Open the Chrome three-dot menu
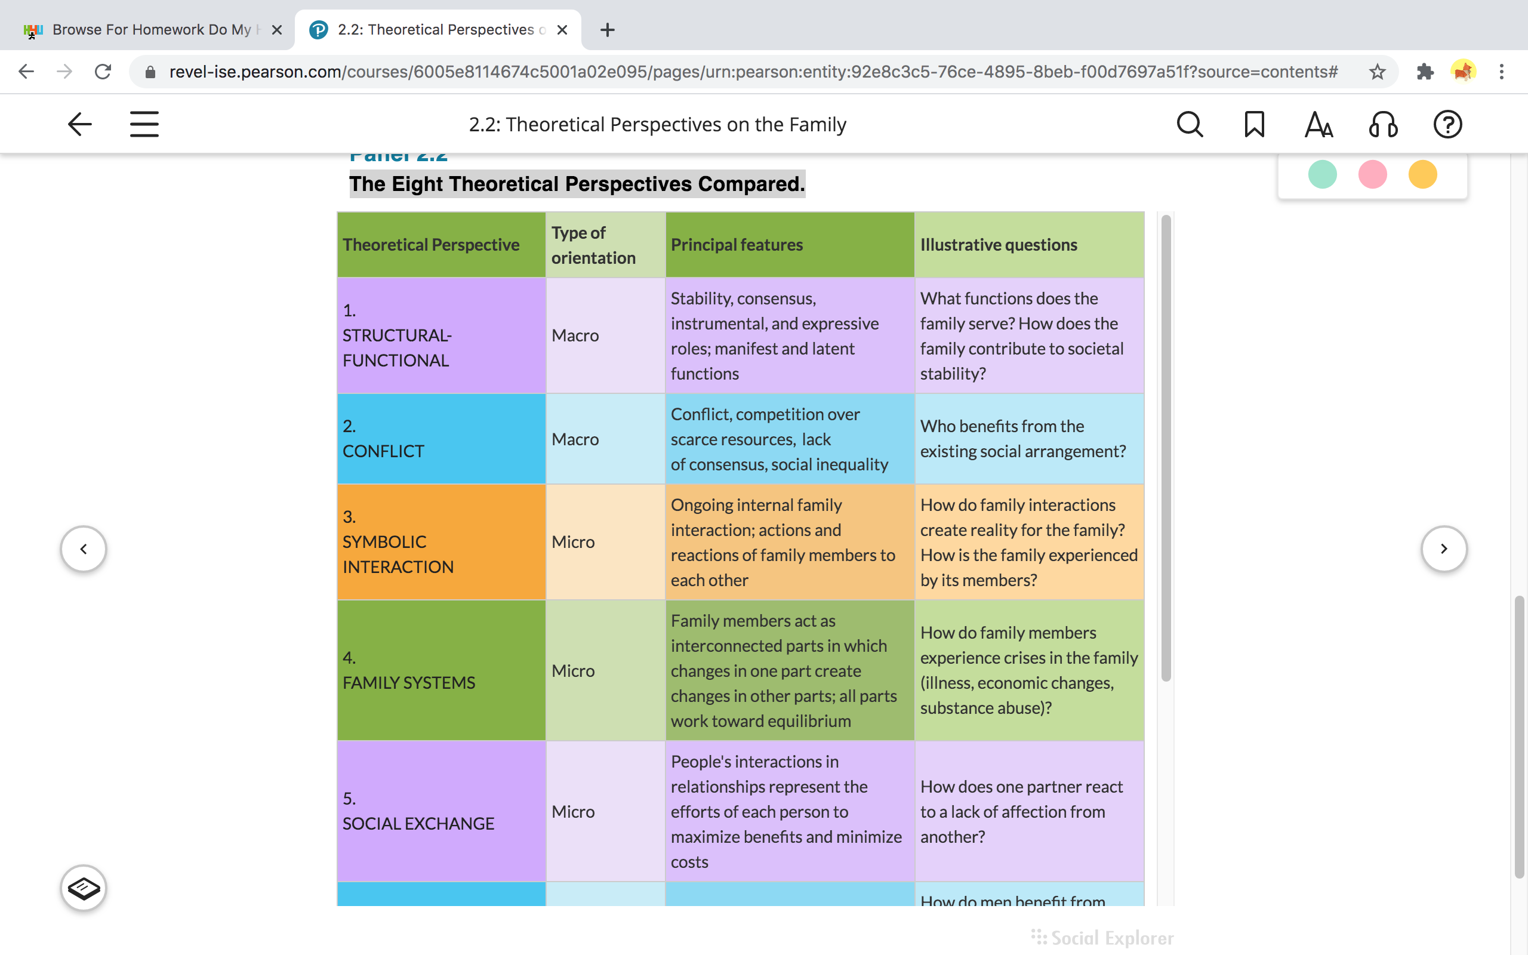Viewport: 1528px width, 955px height. (x=1502, y=72)
